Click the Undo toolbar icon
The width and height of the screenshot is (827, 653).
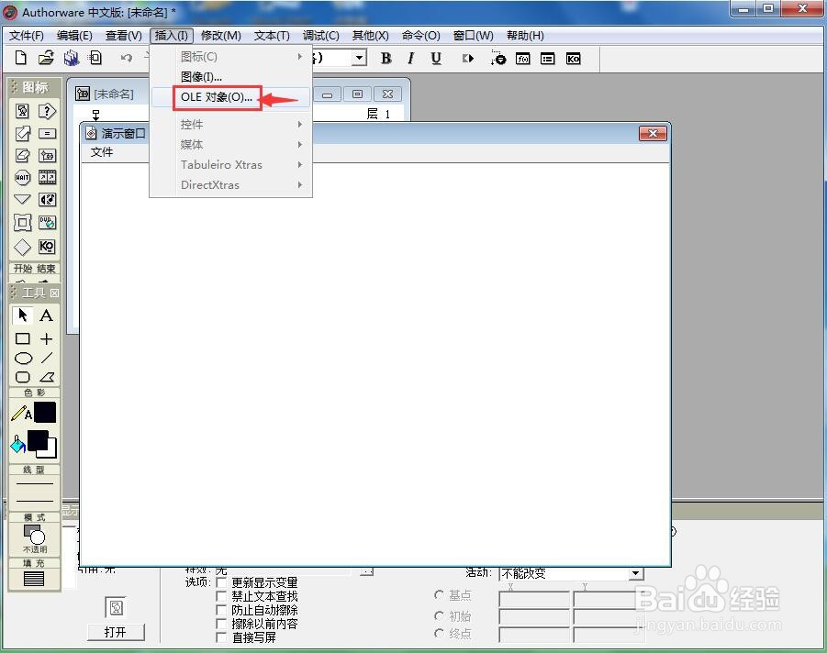click(x=126, y=58)
